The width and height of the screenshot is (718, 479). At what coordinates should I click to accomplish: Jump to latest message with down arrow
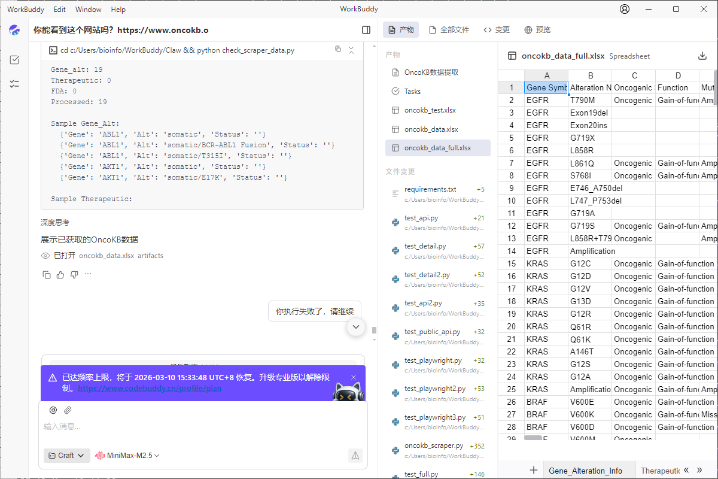[x=356, y=327]
